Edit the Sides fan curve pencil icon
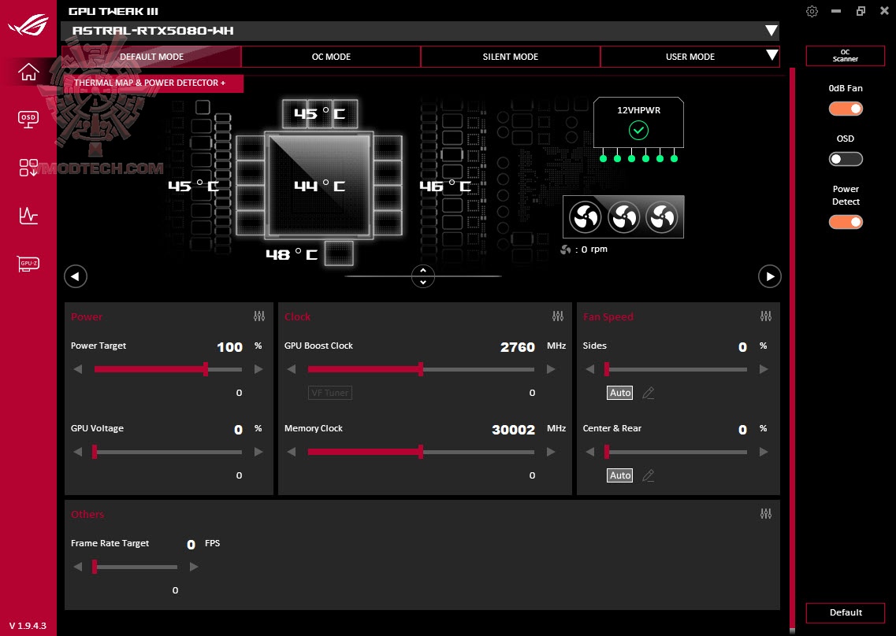This screenshot has height=636, width=896. click(648, 393)
